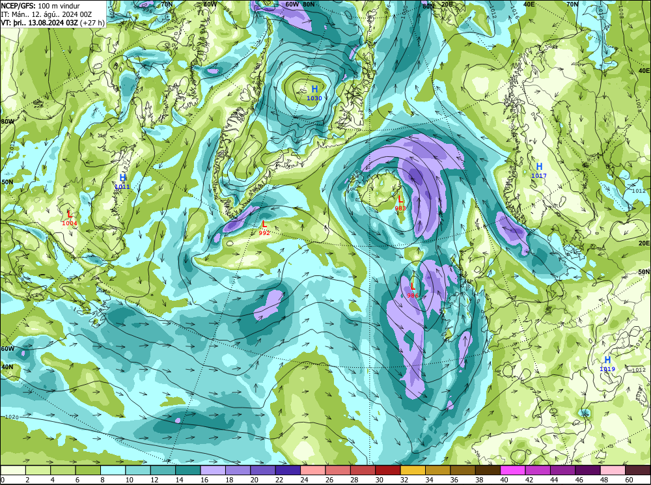
Task: Select the 48–60 pale pink legend swatch
Action: click(x=613, y=470)
